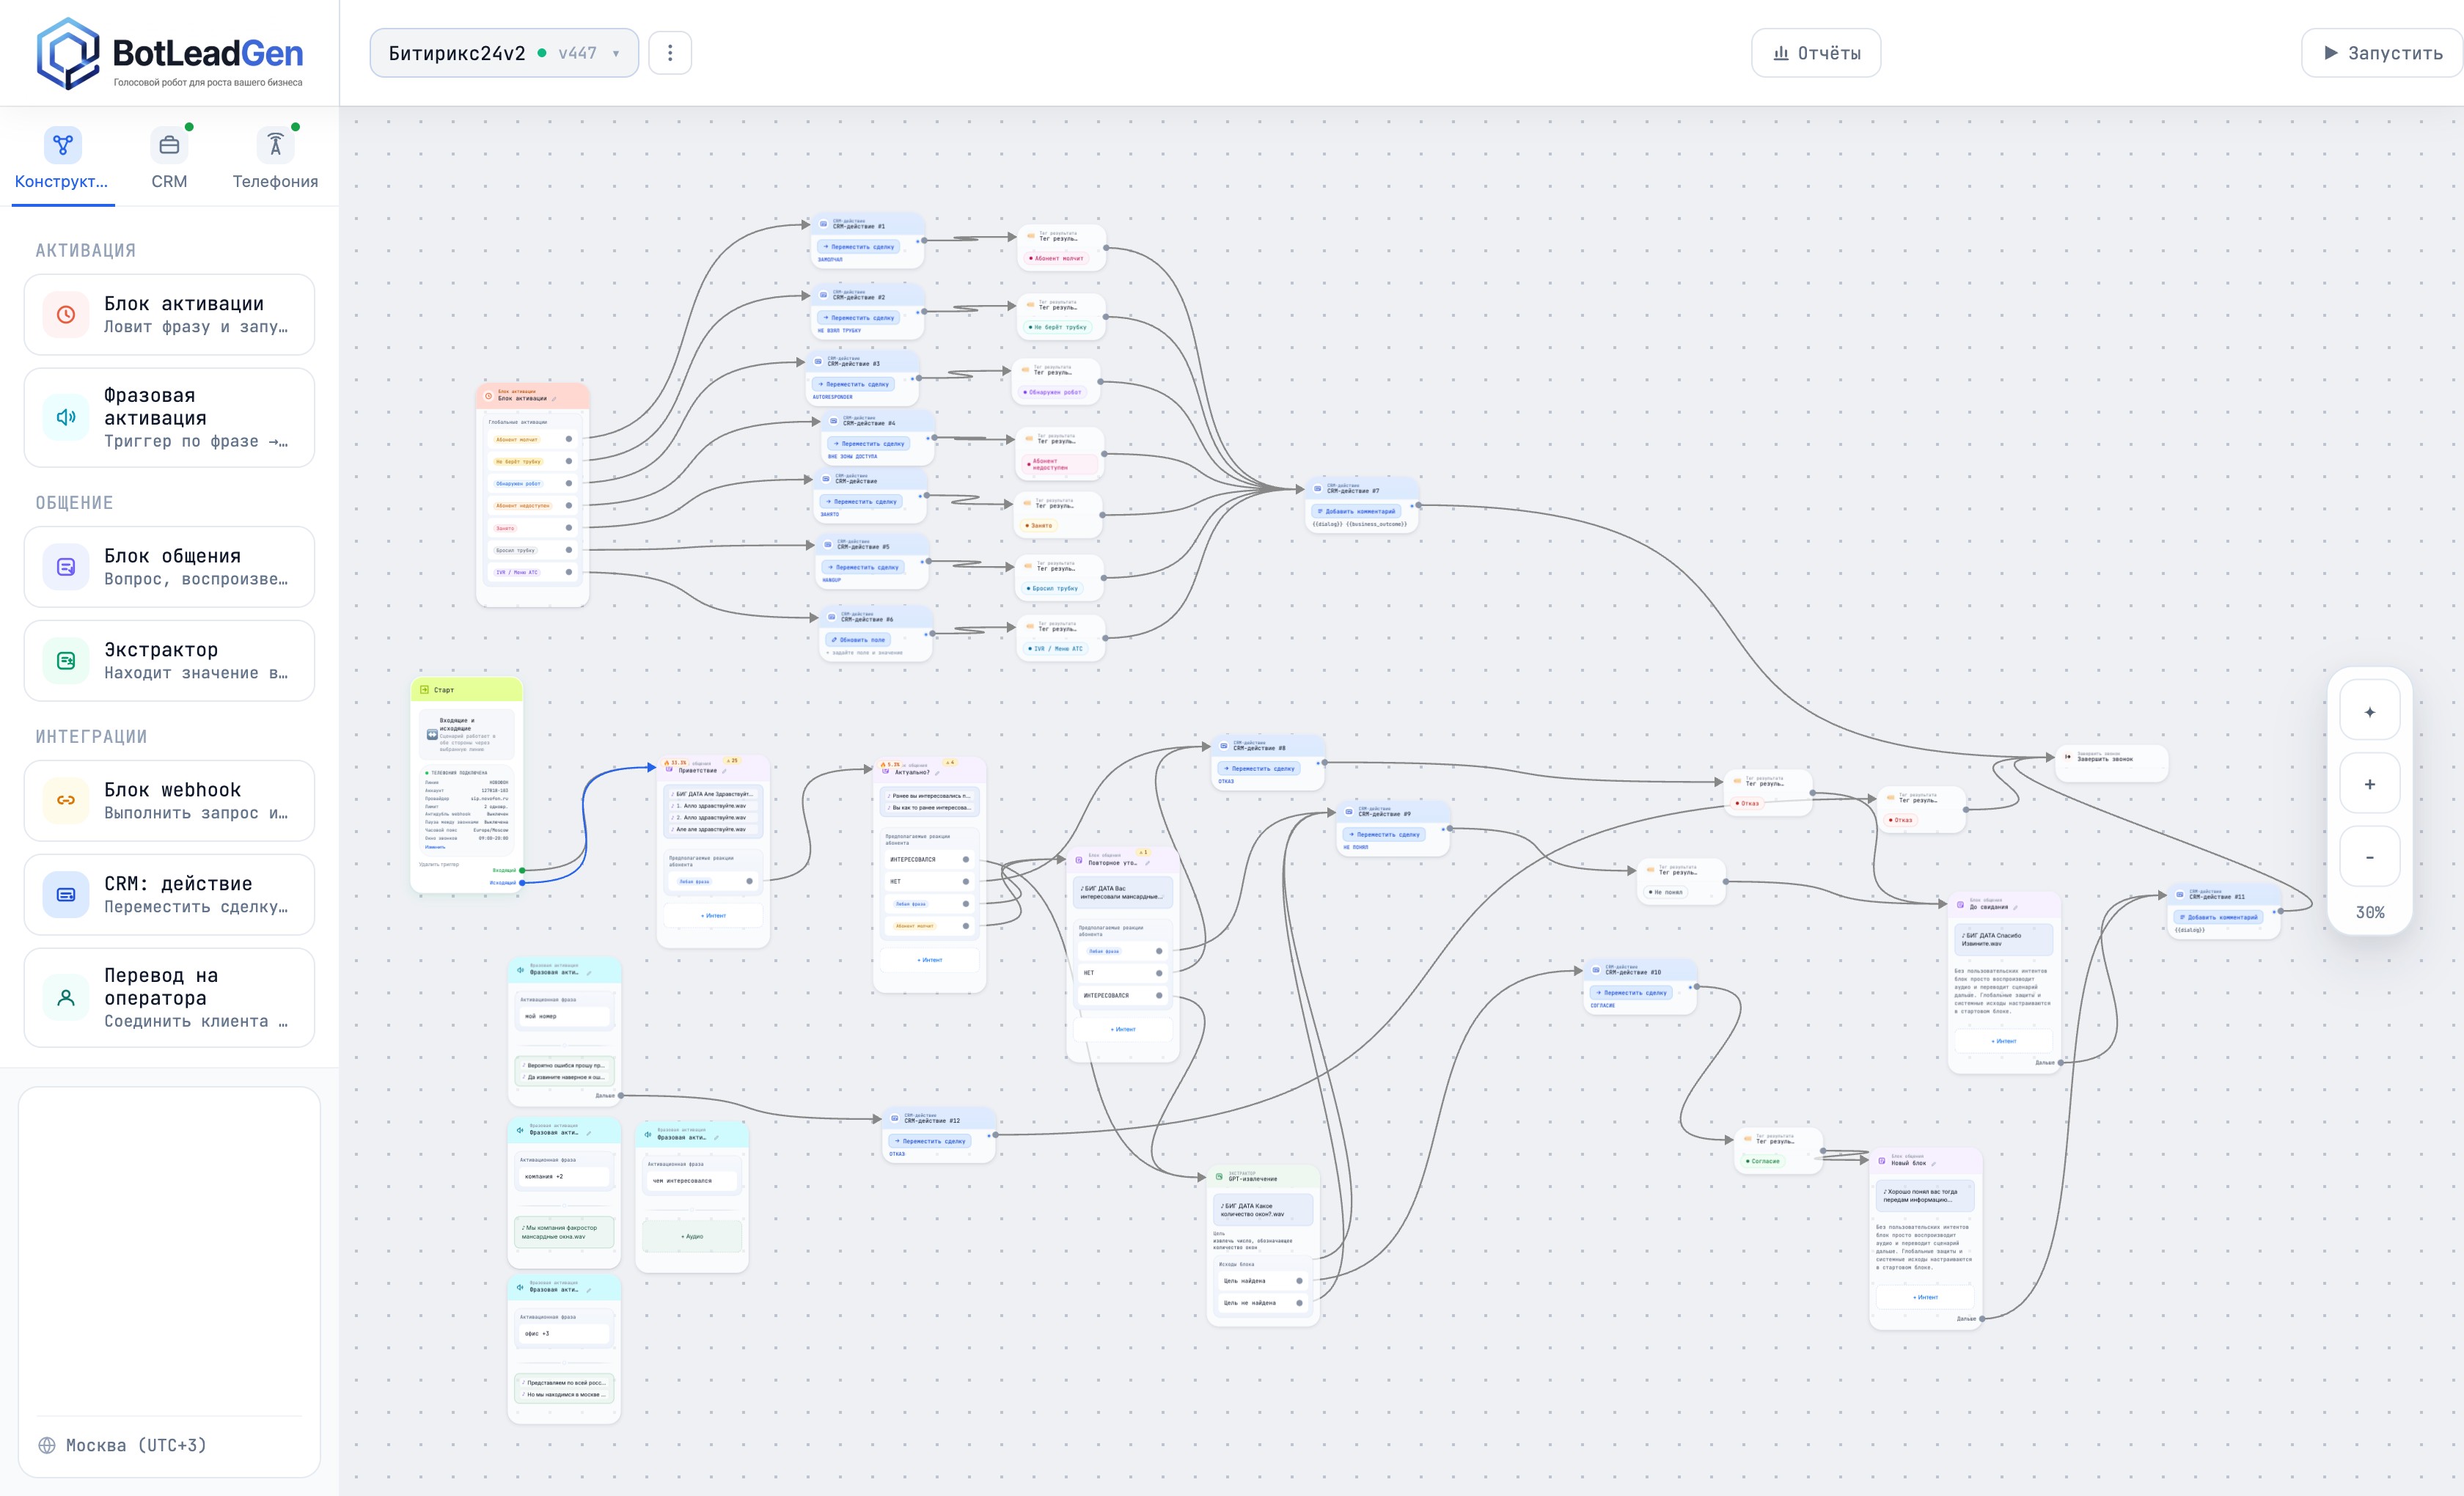Click the globe icon beside Москва (UTC+3)
Image resolution: width=2464 pixels, height=1496 pixels.
(x=47, y=1445)
